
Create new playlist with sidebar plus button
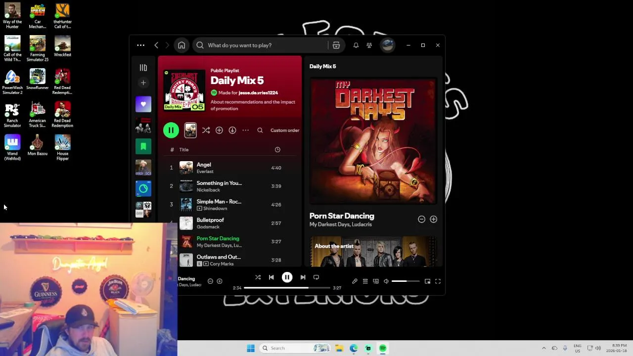(x=143, y=83)
